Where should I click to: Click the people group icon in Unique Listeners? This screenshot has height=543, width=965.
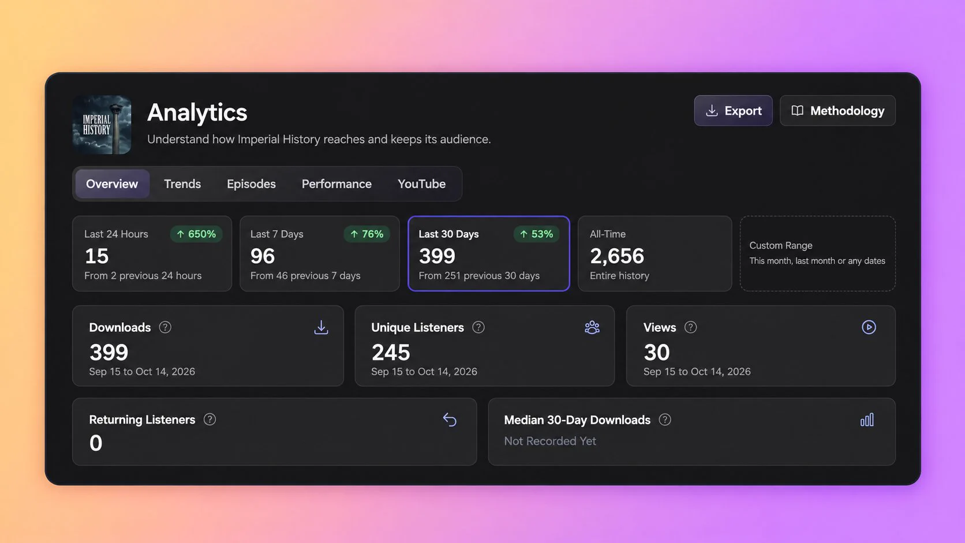(x=592, y=327)
